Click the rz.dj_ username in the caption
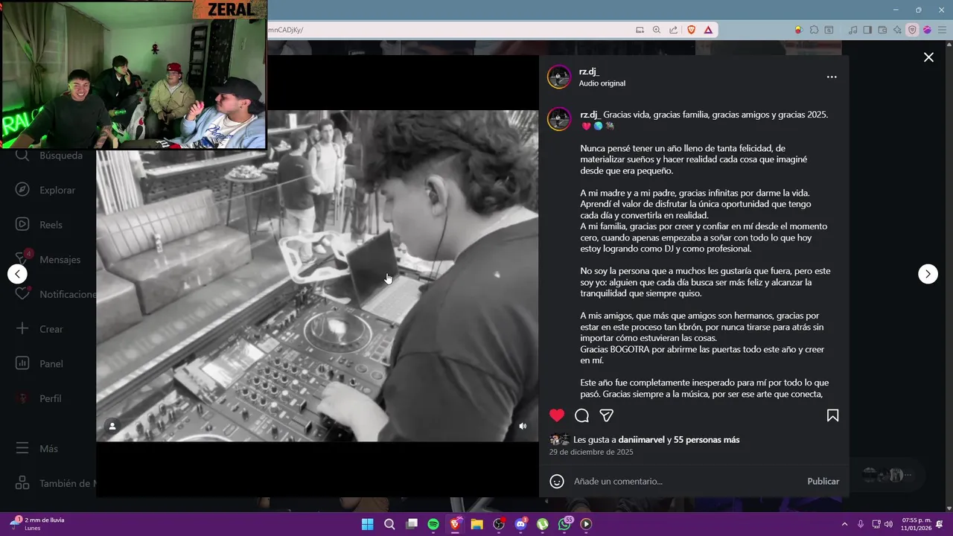The image size is (953, 536). 590,115
